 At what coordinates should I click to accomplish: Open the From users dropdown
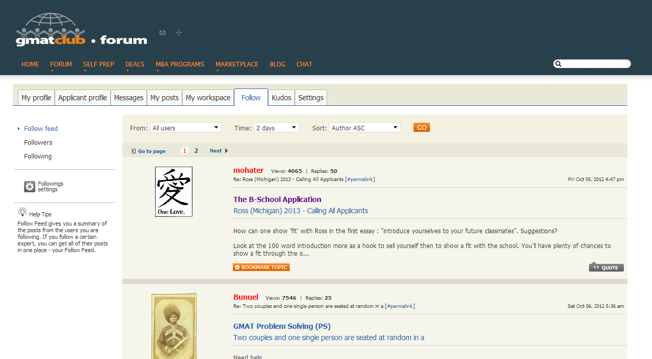(x=186, y=128)
